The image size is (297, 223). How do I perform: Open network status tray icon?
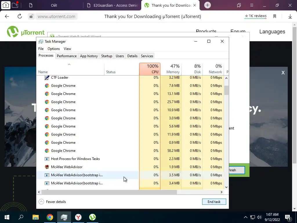pos(253,217)
